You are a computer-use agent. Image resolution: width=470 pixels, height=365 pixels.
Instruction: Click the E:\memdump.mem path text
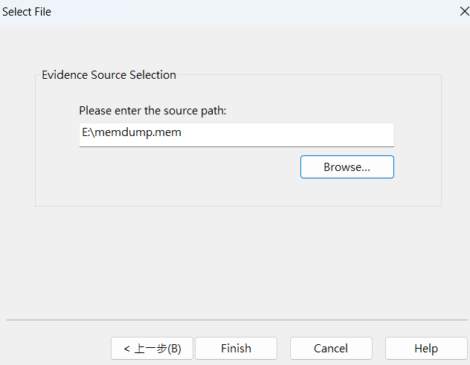click(x=132, y=135)
